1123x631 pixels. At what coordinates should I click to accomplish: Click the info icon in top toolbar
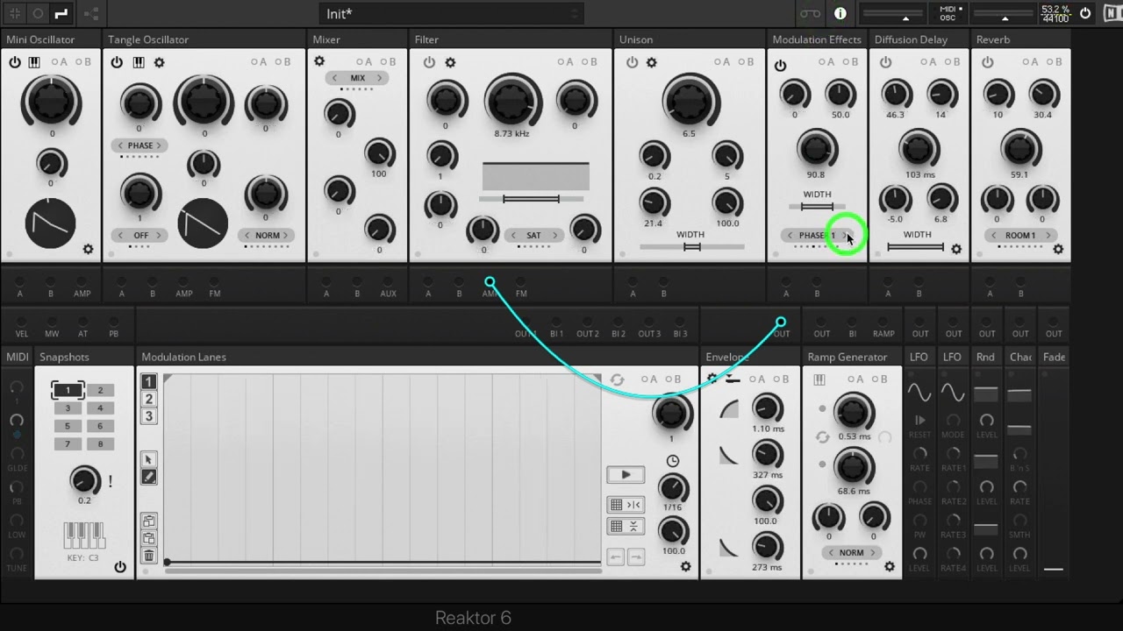840,13
